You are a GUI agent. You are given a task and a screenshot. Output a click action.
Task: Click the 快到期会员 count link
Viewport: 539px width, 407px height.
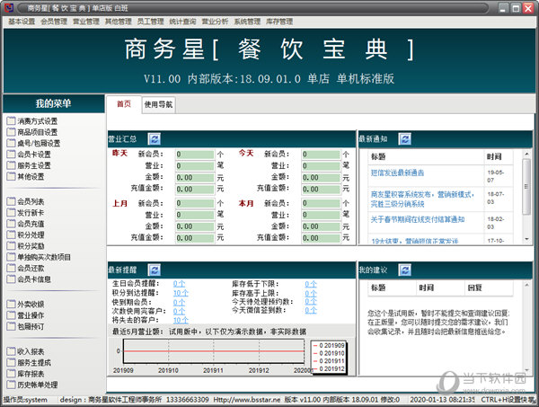coord(179,302)
